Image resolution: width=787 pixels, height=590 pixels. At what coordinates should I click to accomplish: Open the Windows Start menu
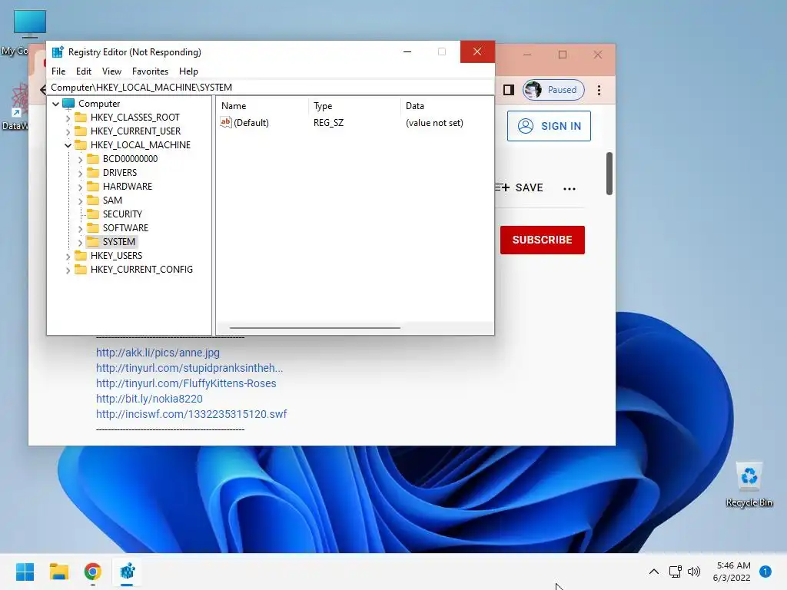(25, 572)
